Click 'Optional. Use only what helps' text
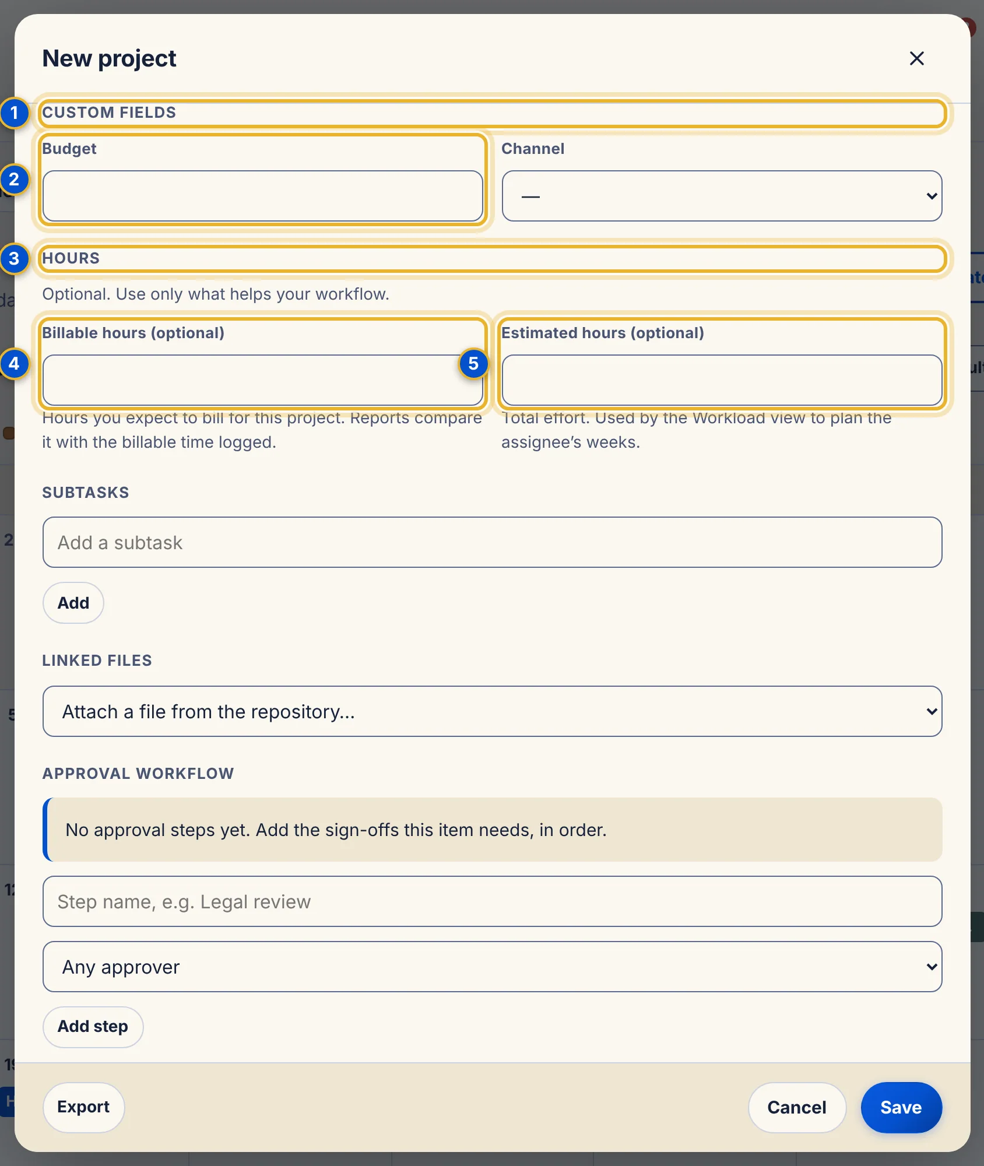Viewport: 984px width, 1166px height. [x=216, y=294]
